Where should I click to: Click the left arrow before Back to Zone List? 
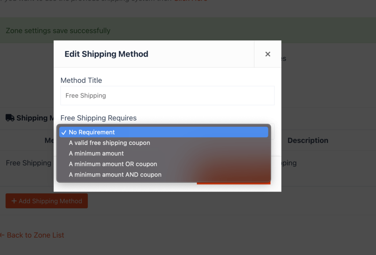pos(2,235)
